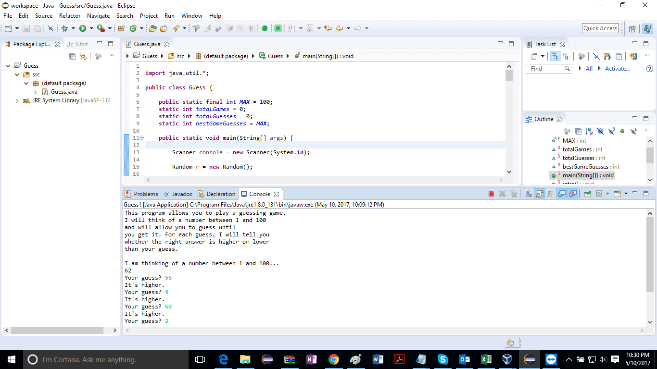Toggle Scroll Lock in Console

[x=540, y=194]
